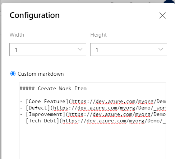
Task: Open the Width dropdown
Action: [48, 50]
